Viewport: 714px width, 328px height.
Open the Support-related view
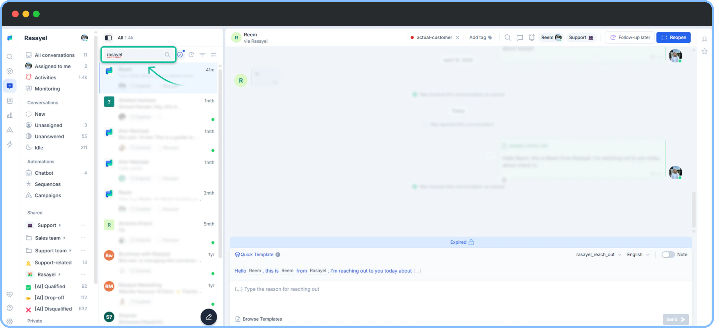click(x=57, y=263)
